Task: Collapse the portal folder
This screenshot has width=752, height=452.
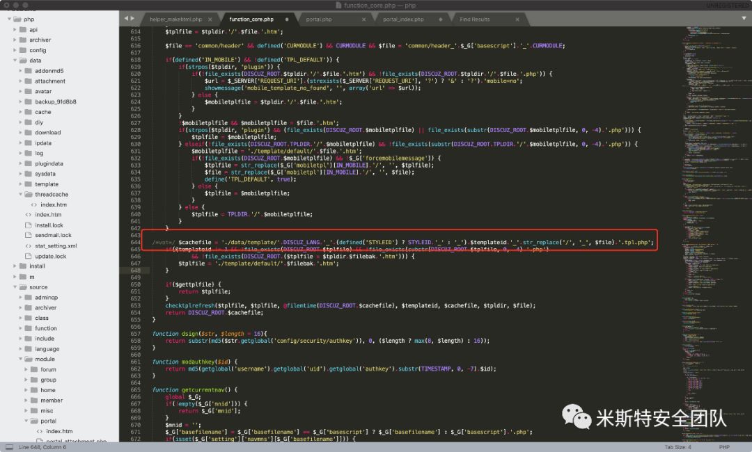Action: [26, 421]
